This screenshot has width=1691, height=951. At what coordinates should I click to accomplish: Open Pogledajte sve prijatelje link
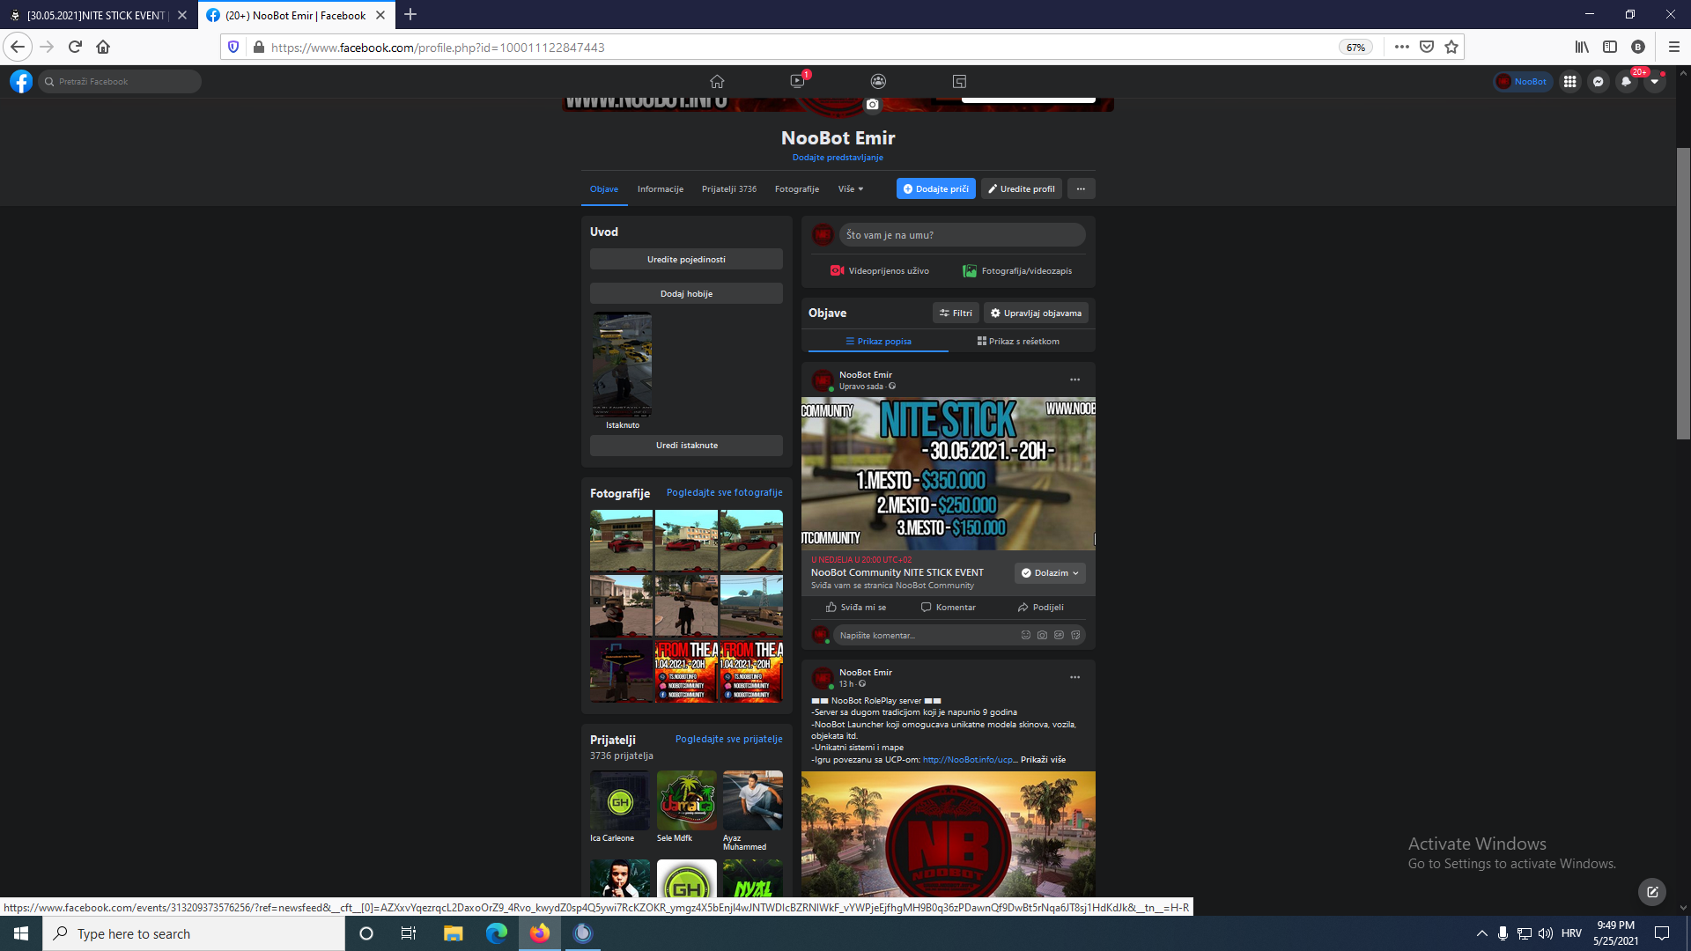[x=728, y=740]
